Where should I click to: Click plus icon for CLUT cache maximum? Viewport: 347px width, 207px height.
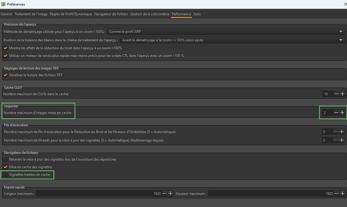coord(342,94)
